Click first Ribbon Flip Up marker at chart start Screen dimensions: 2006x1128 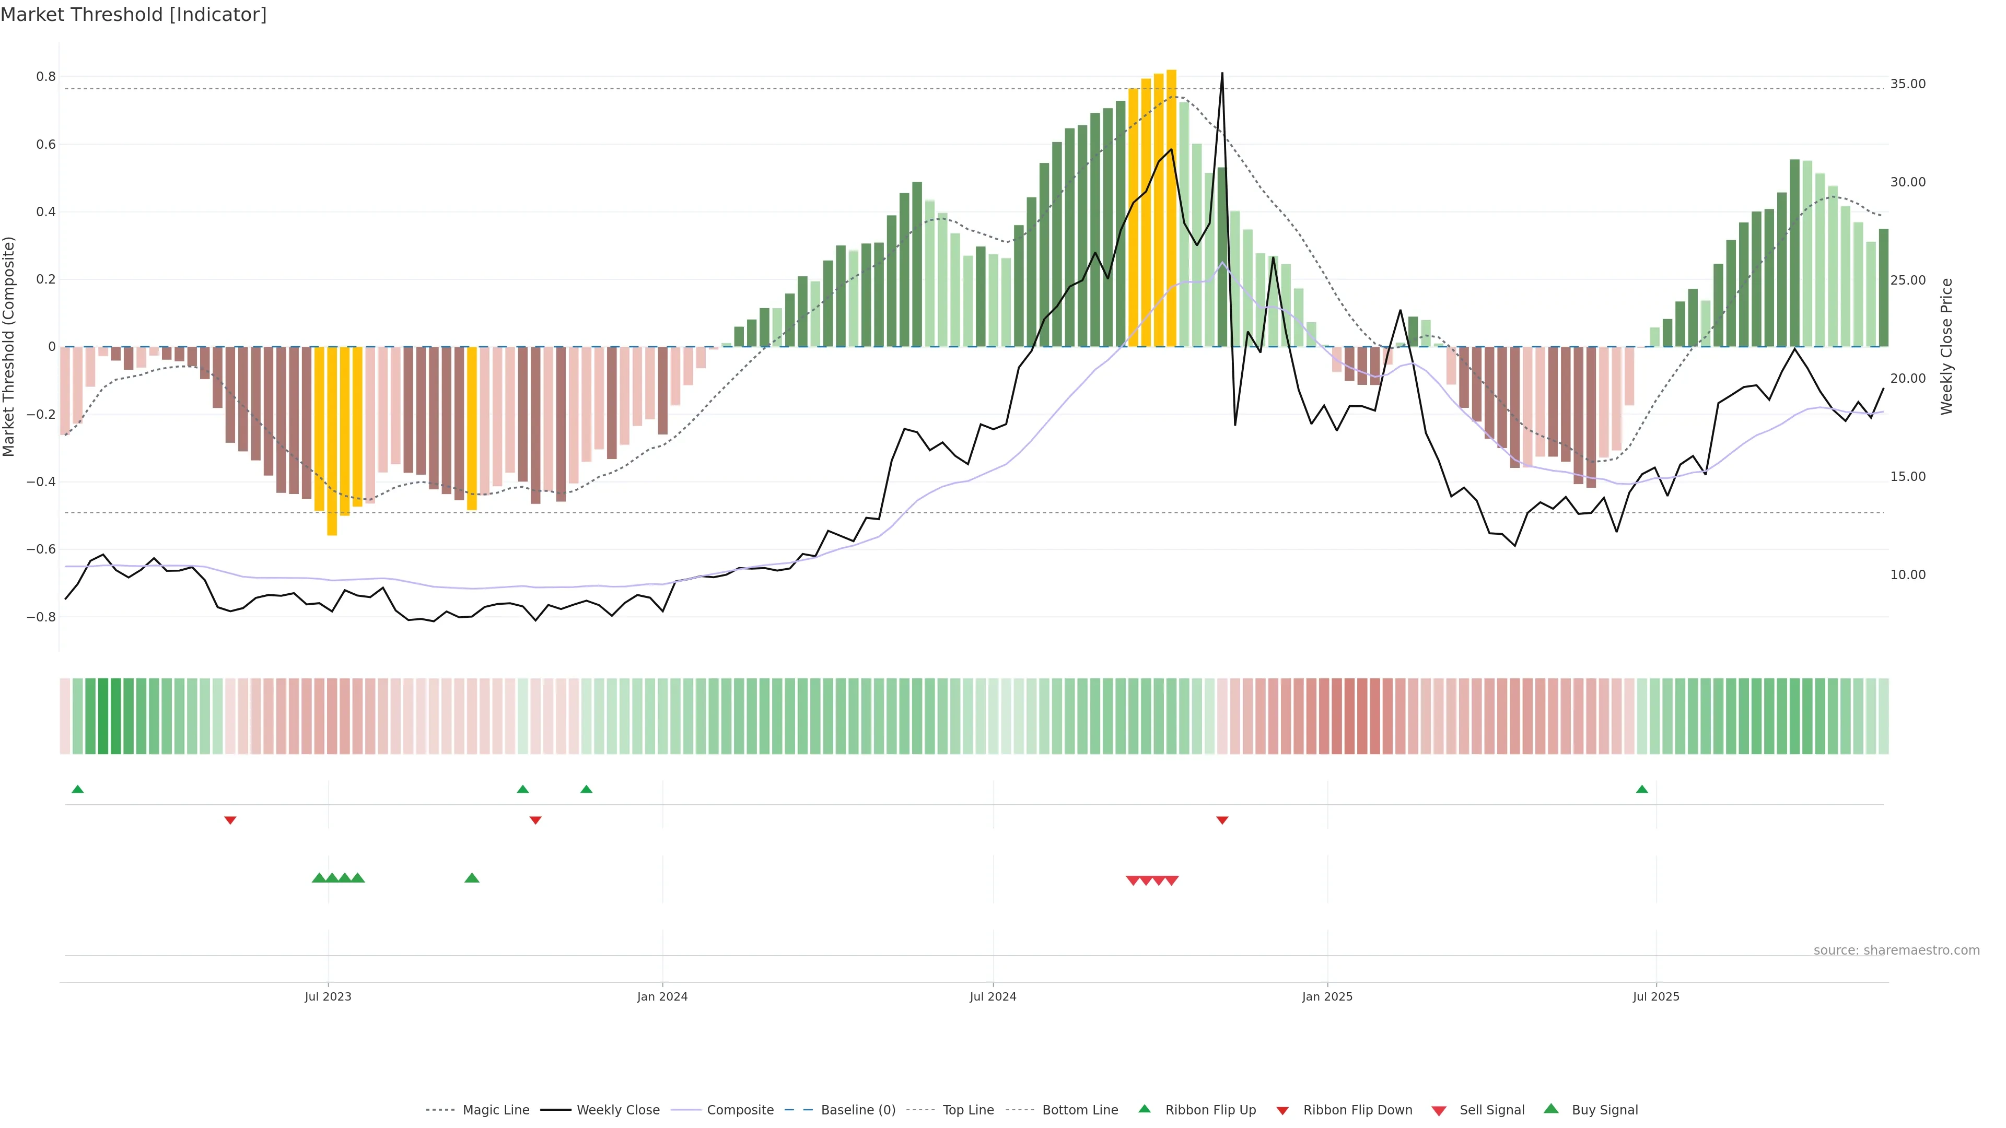77,790
